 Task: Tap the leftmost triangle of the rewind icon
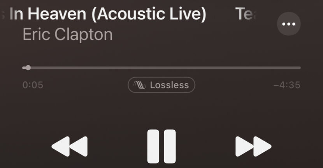click(x=60, y=146)
